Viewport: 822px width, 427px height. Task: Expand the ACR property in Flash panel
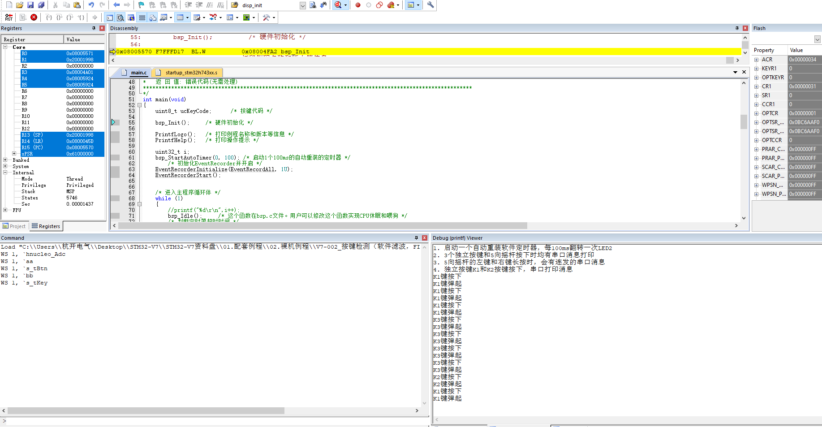click(756, 59)
